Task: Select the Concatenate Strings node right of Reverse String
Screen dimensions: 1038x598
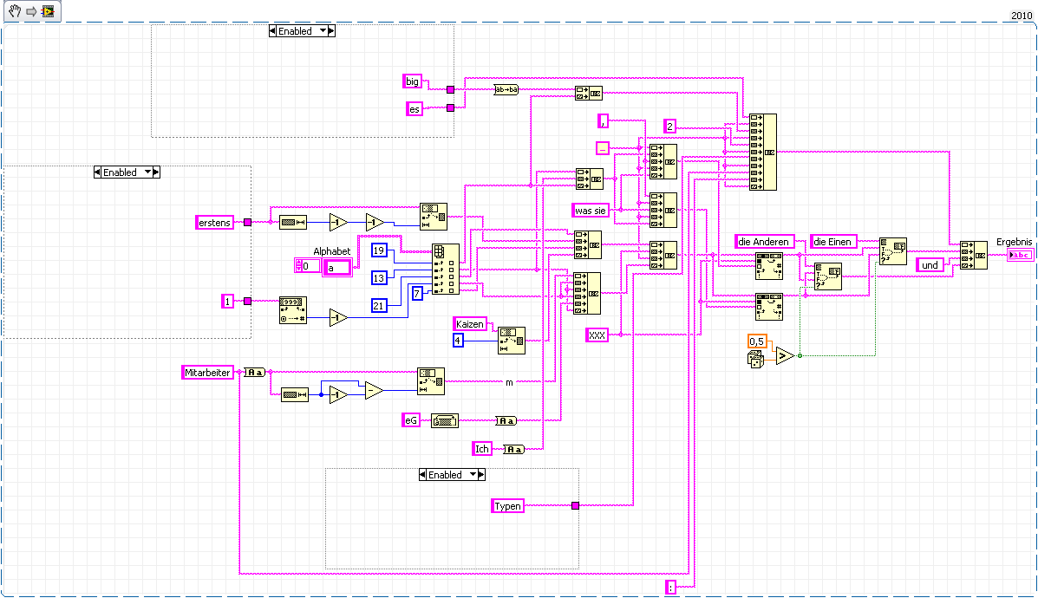Action: [x=589, y=94]
